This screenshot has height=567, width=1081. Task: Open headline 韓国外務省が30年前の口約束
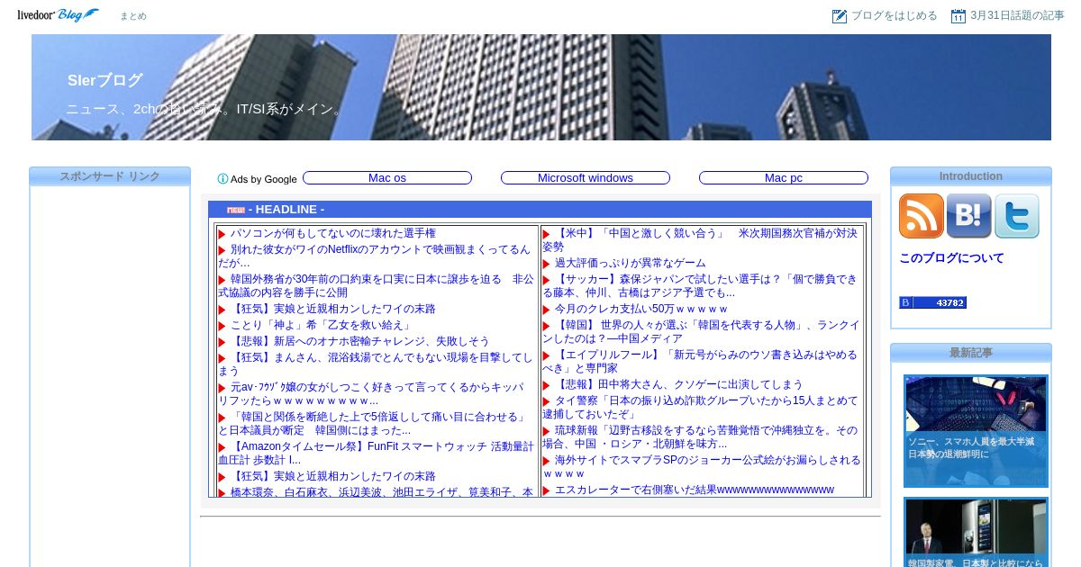coord(376,286)
